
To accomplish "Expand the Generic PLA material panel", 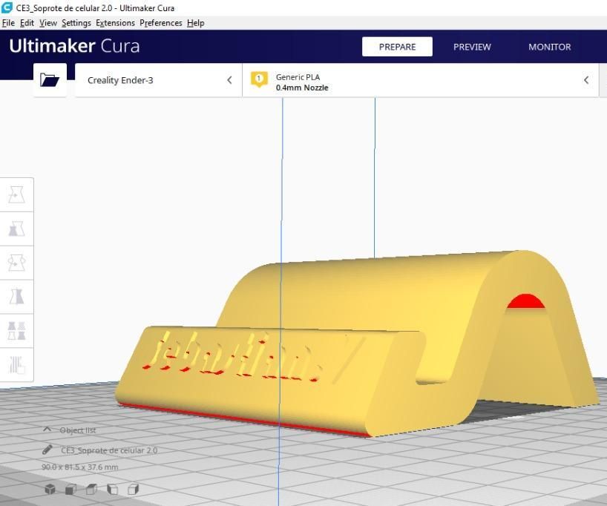I will 421,80.
